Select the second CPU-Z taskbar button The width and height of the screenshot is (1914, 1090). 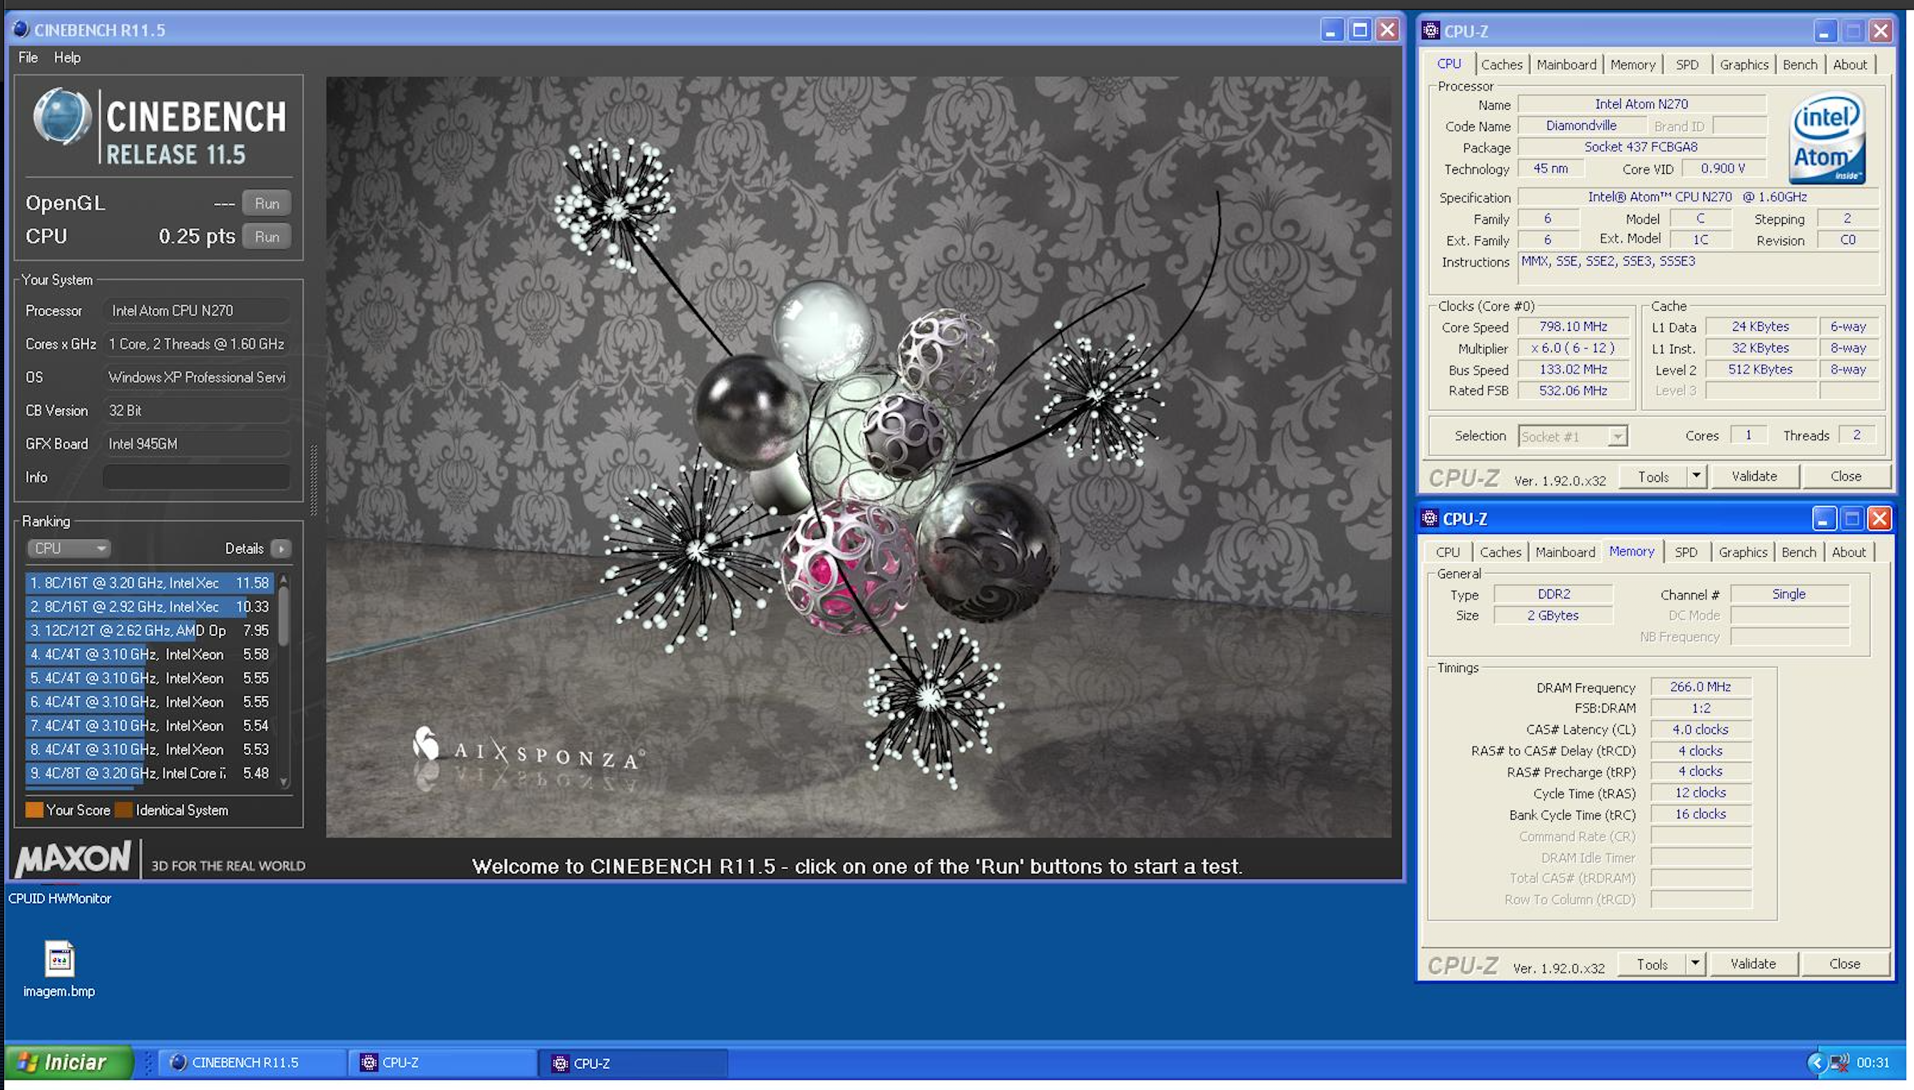point(634,1062)
